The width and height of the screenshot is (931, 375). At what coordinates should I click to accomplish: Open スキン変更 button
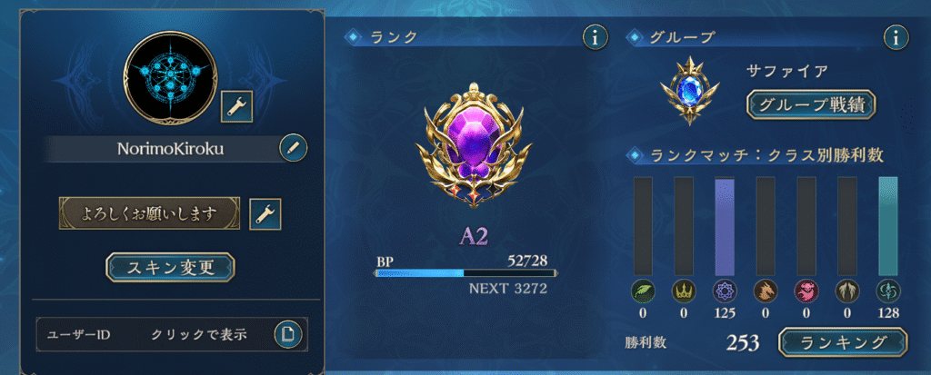pyautogui.click(x=170, y=268)
